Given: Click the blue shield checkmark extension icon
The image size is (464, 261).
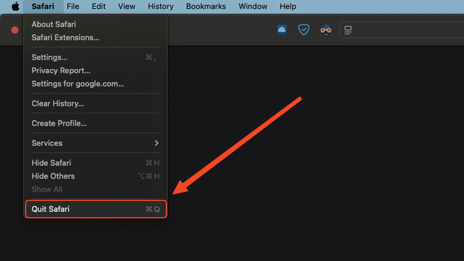Looking at the screenshot, I should [x=303, y=30].
